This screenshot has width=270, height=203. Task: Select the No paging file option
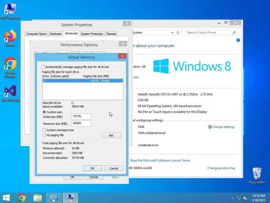click(44, 135)
